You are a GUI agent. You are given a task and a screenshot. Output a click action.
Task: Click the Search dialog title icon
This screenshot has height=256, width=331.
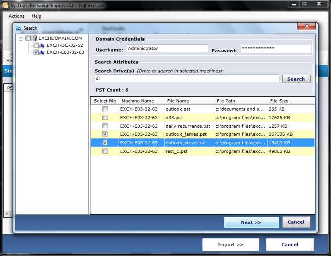point(18,28)
